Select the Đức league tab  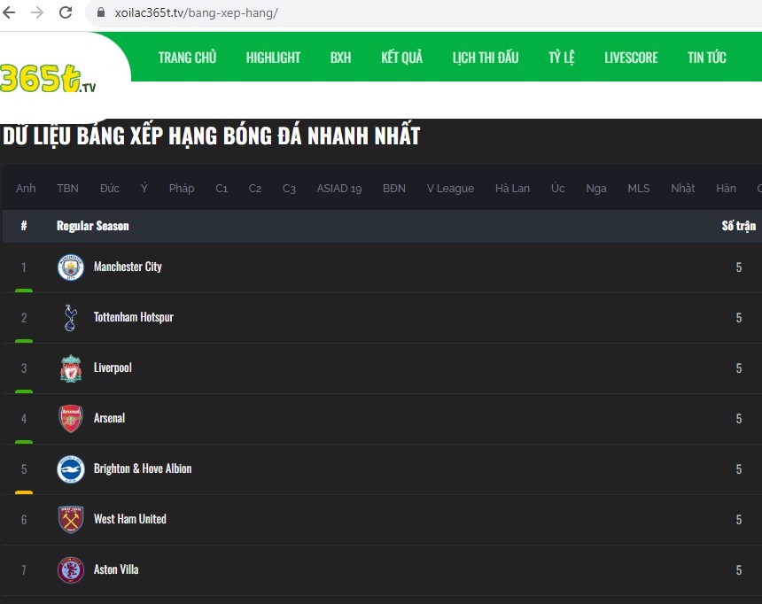click(110, 188)
